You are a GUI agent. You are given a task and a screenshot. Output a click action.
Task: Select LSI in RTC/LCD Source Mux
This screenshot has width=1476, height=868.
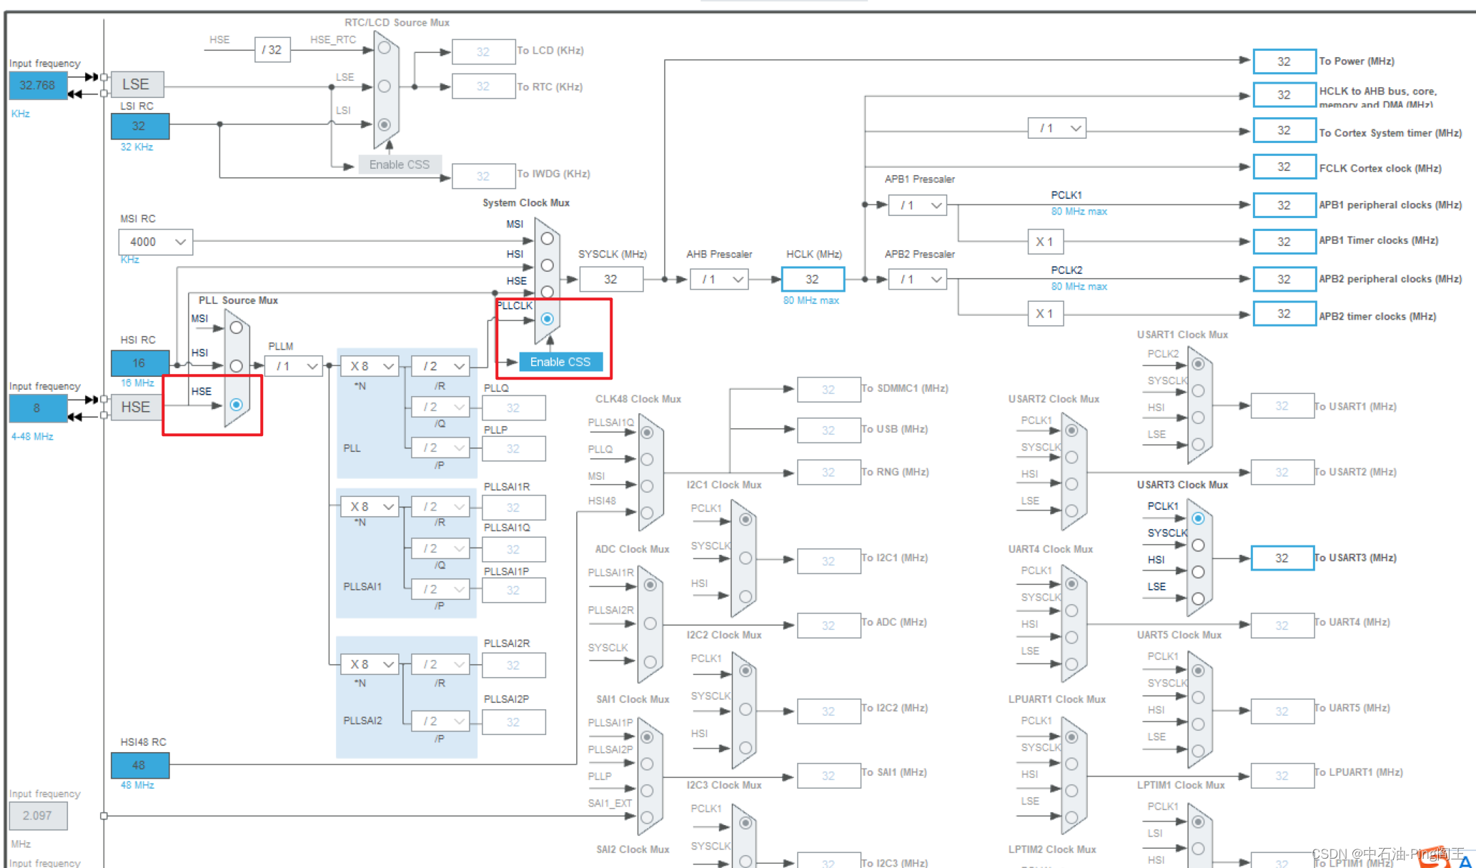[384, 124]
